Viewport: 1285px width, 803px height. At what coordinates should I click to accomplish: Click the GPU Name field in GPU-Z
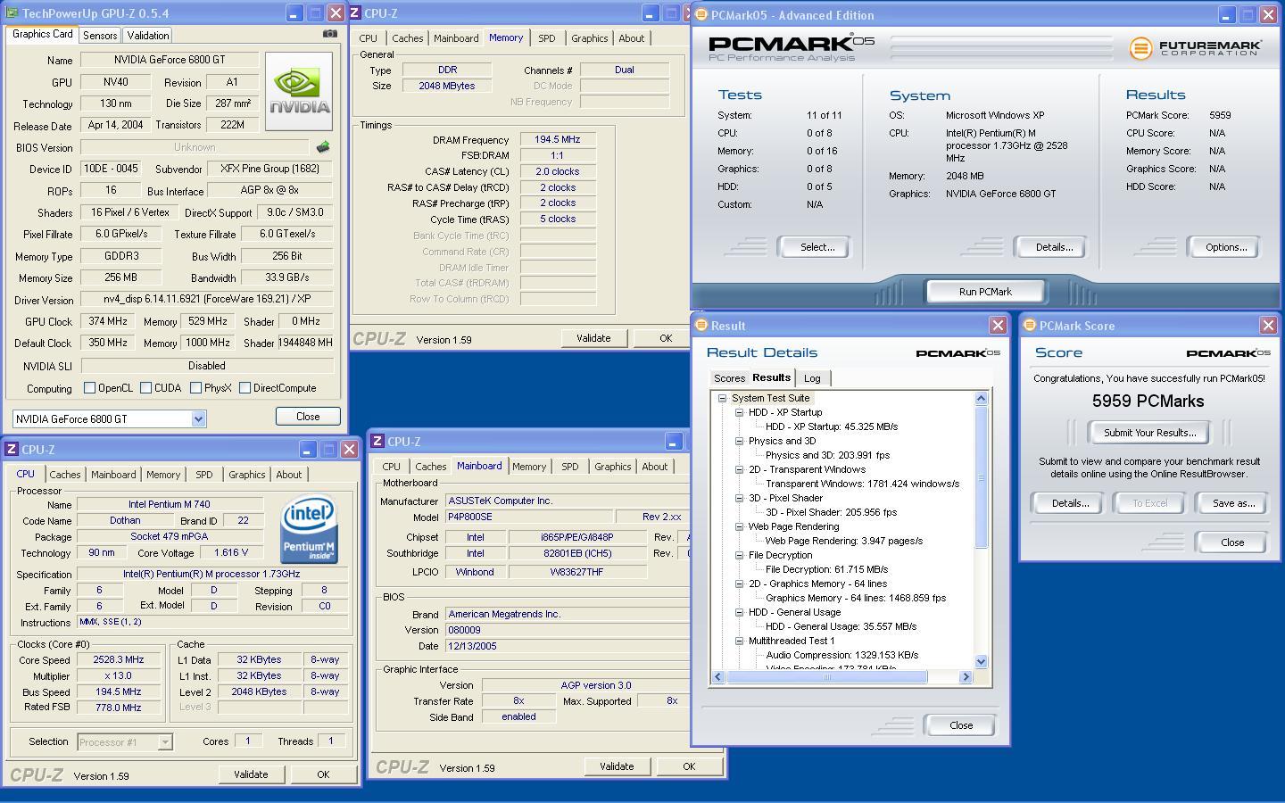coord(170,60)
